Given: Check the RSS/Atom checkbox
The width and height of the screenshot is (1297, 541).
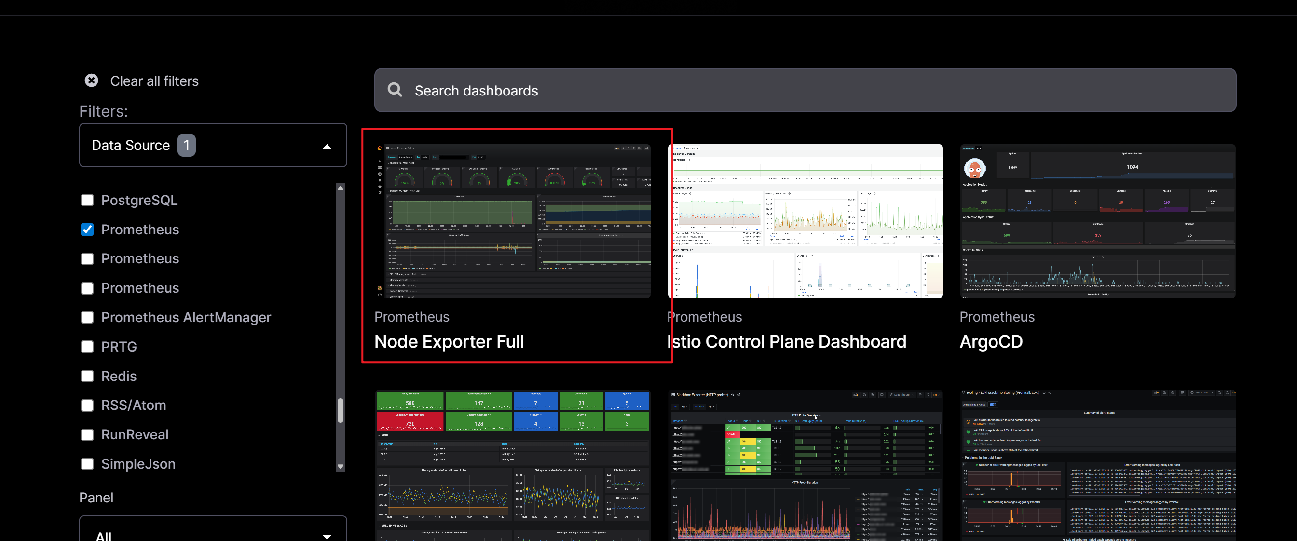Looking at the screenshot, I should [x=87, y=405].
